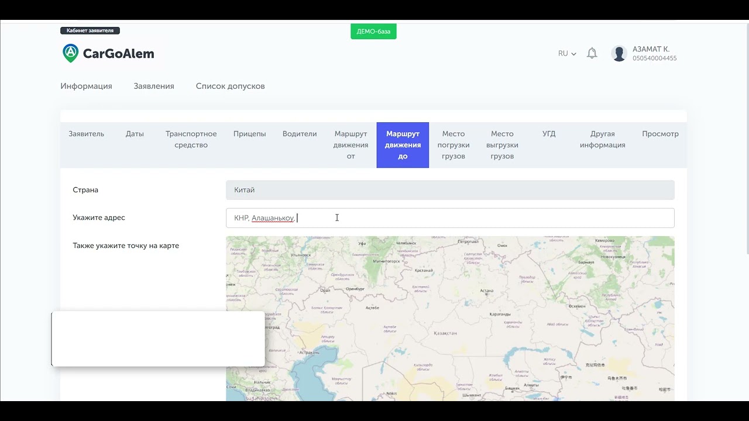The width and height of the screenshot is (749, 421).
Task: Click the phone number 050540004455
Action: [x=654, y=58]
